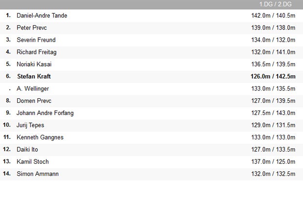Click Kamil Stoch's 137.0m / 125.0m result
This screenshot has width=303, height=204.
click(273, 161)
